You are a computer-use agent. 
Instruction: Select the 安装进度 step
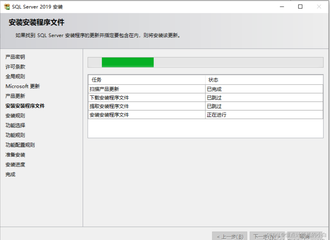point(15,165)
